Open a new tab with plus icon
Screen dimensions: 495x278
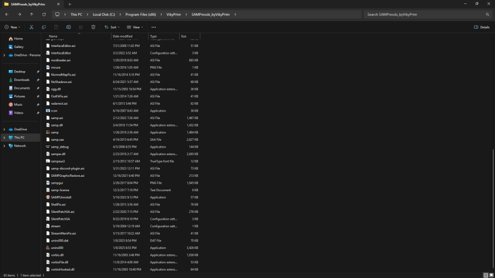click(70, 4)
